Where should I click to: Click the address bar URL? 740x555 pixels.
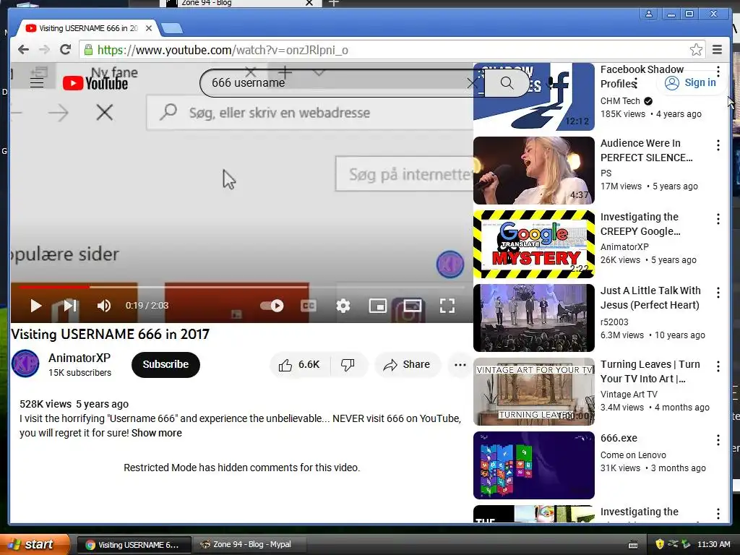click(223, 50)
